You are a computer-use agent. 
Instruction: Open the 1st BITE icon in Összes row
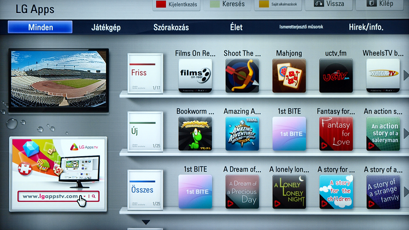[x=195, y=192]
